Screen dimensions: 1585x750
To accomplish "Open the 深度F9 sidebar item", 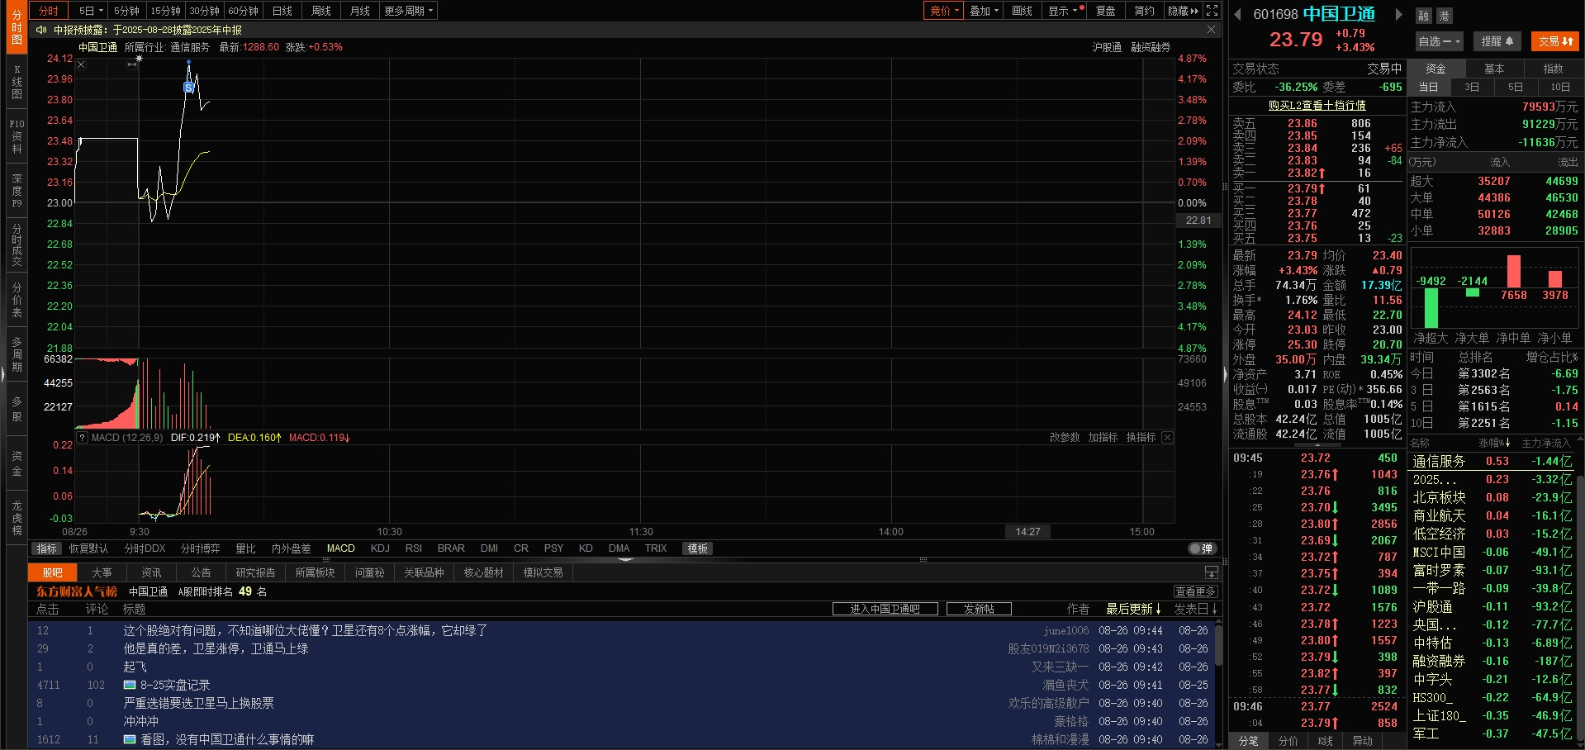I will pos(17,191).
